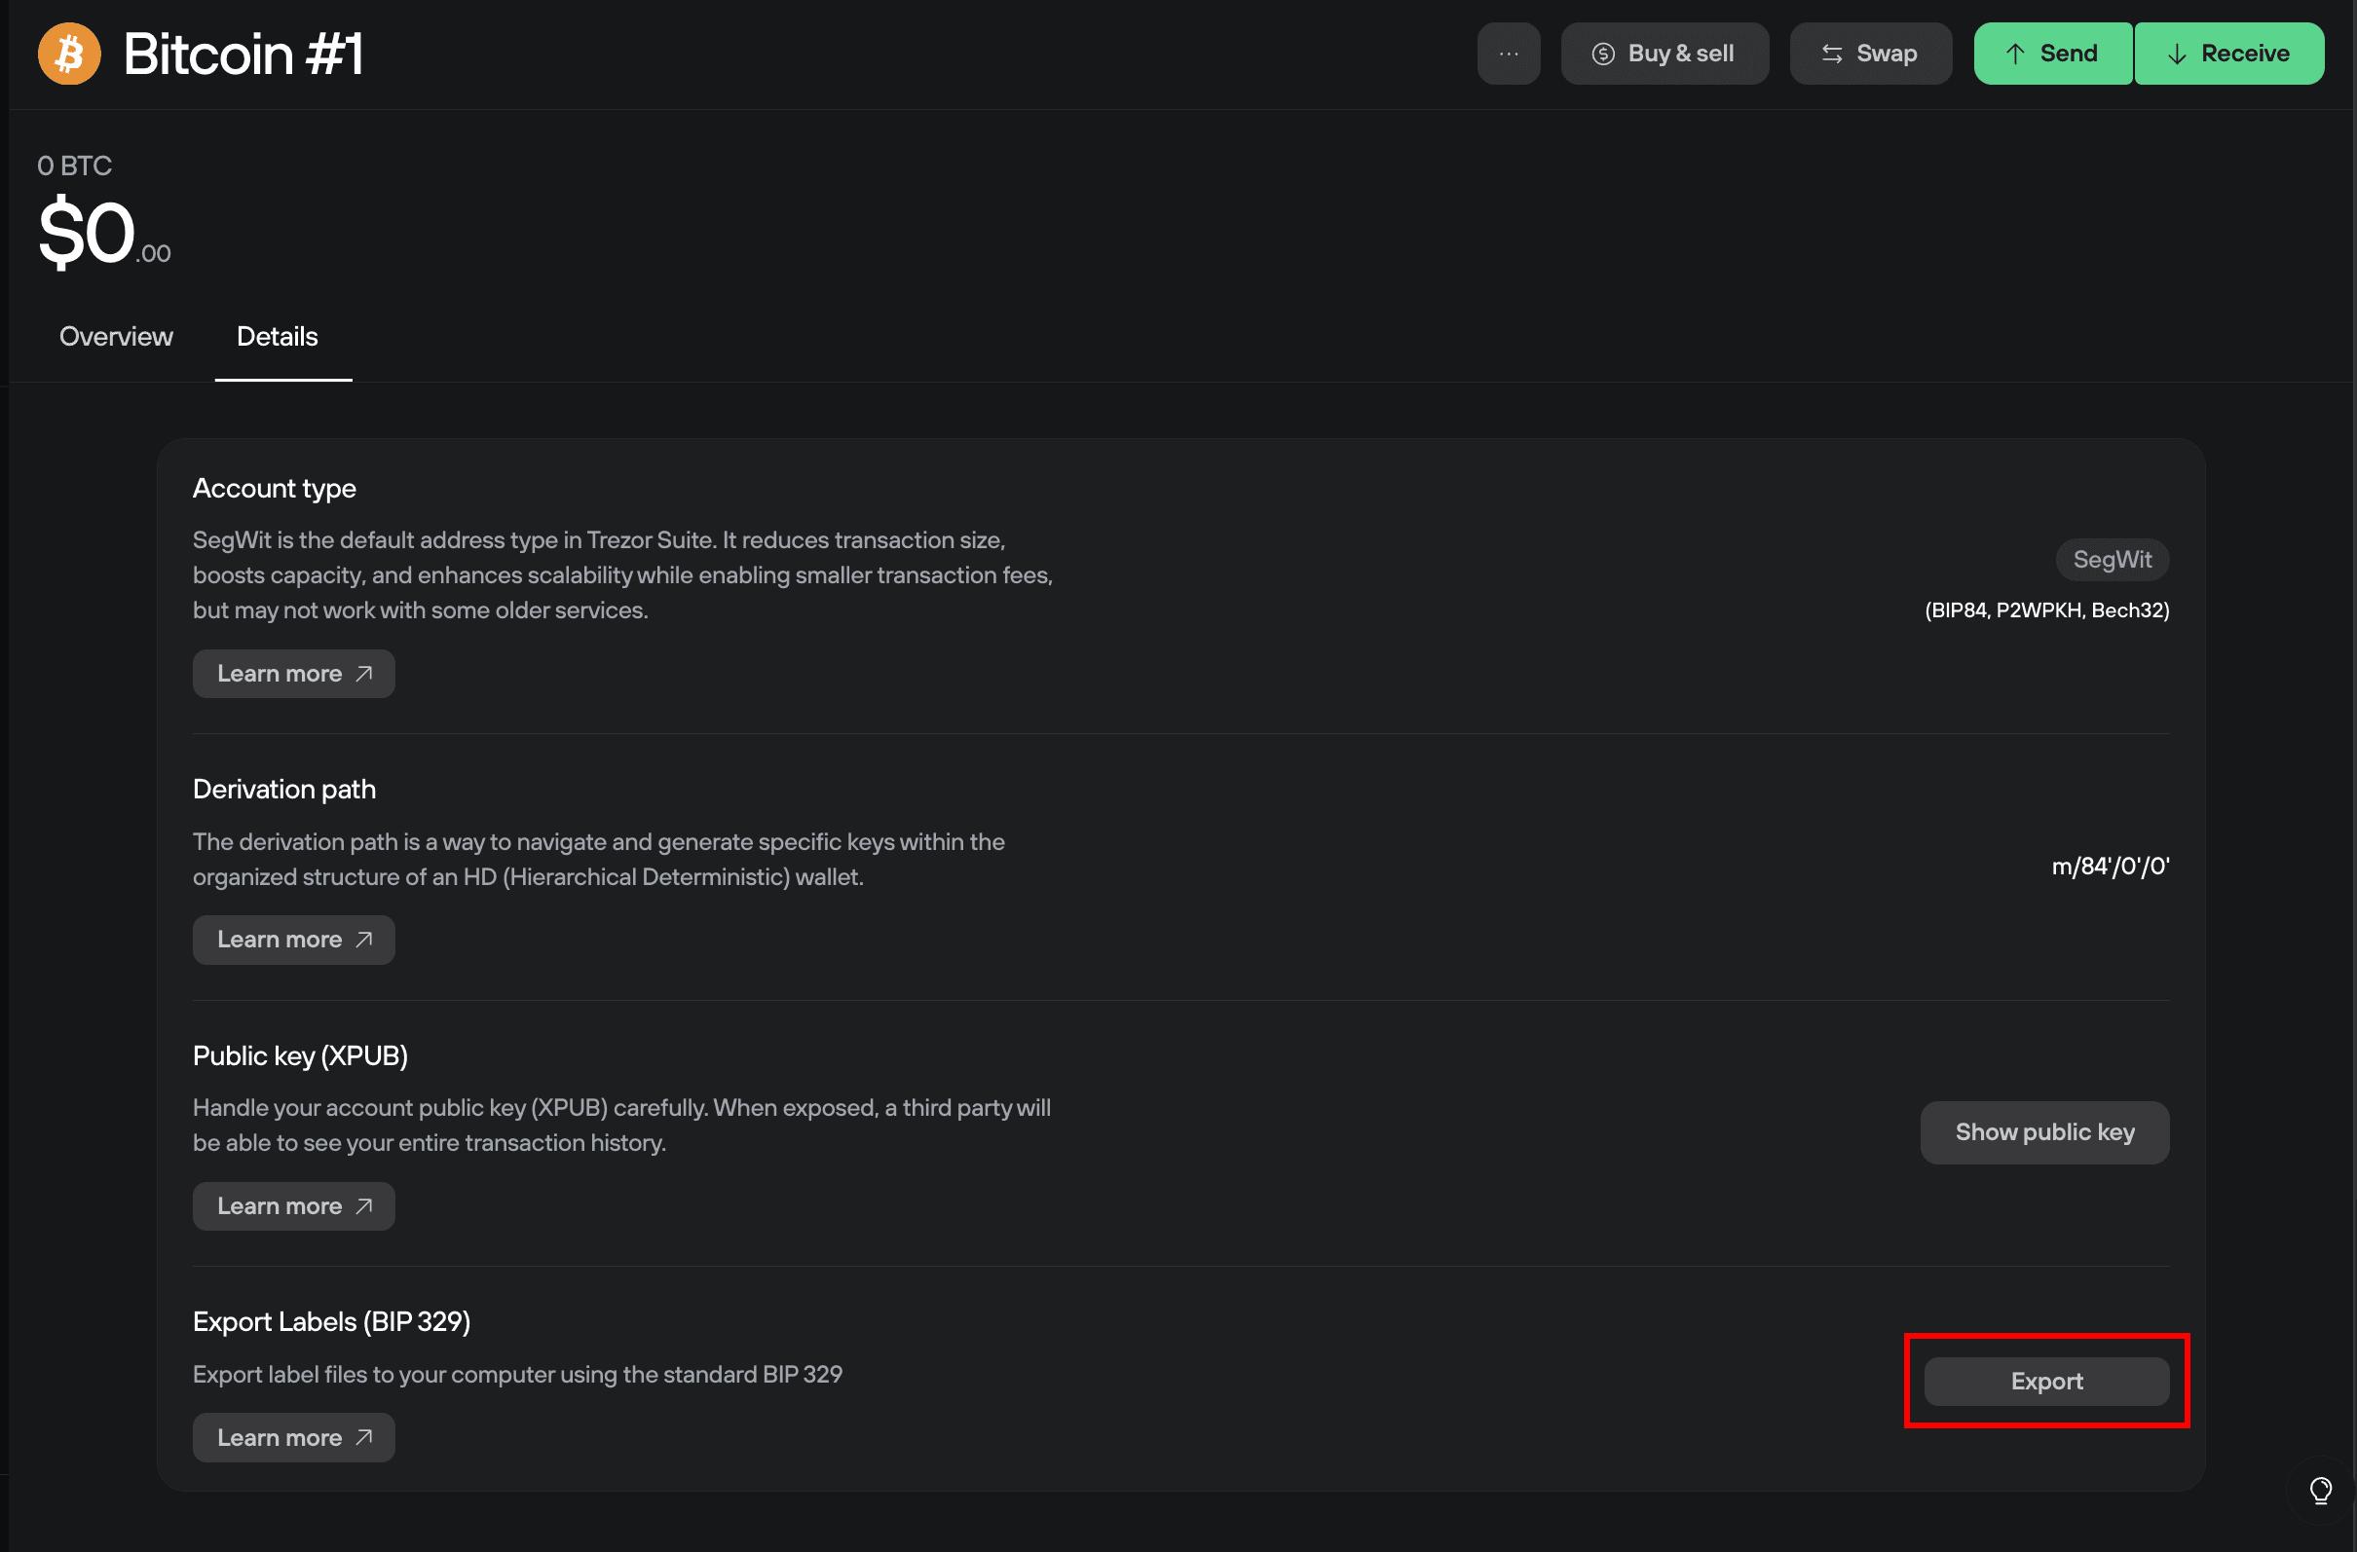Switch to the Overview tab

click(x=115, y=337)
